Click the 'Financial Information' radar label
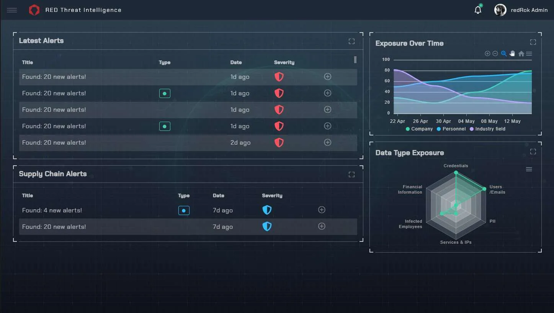Image resolution: width=554 pixels, height=313 pixels. tap(410, 189)
